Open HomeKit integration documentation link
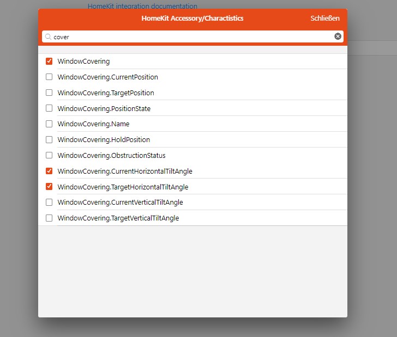 [x=142, y=6]
